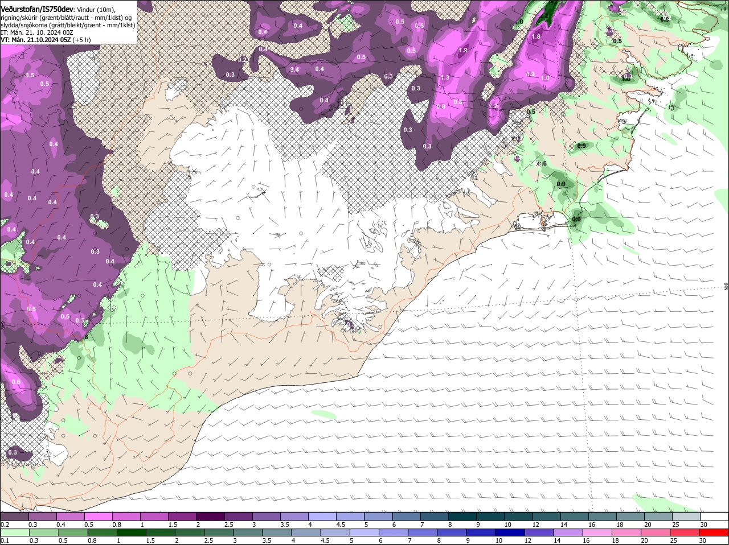This screenshot has width=729, height=545.
Task: Click the 1.8 precipitation value on the map
Action: click(x=536, y=36)
